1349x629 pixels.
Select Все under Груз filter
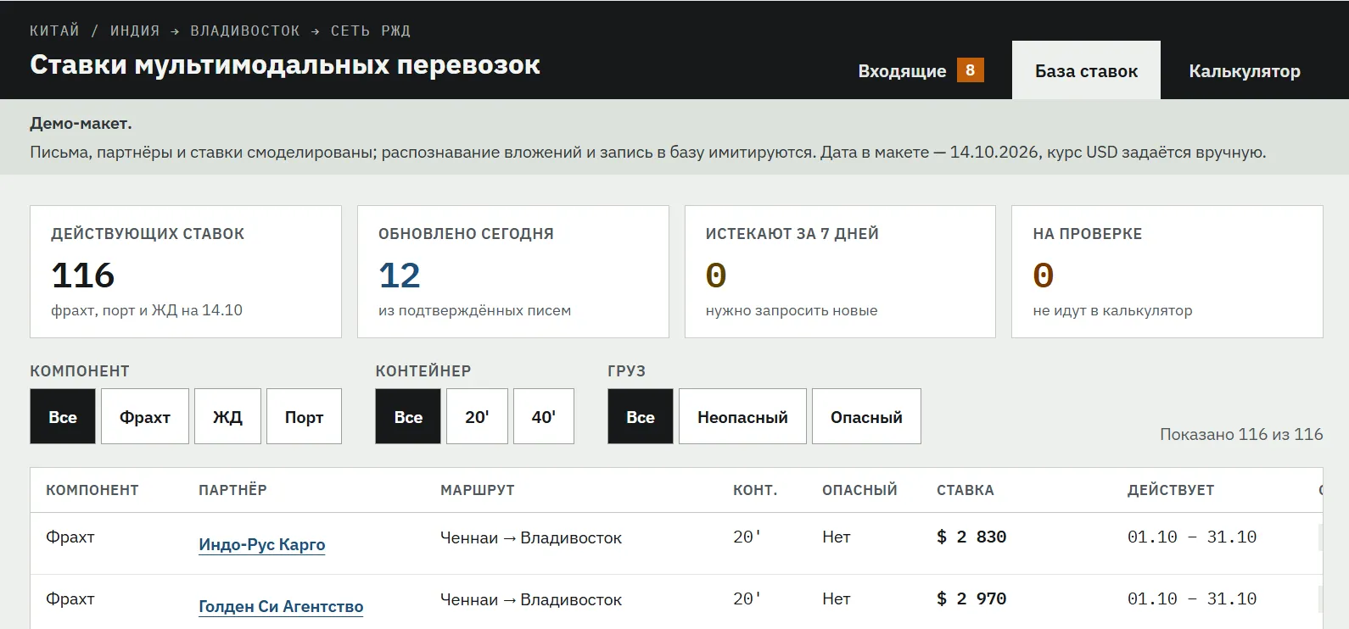click(x=641, y=416)
